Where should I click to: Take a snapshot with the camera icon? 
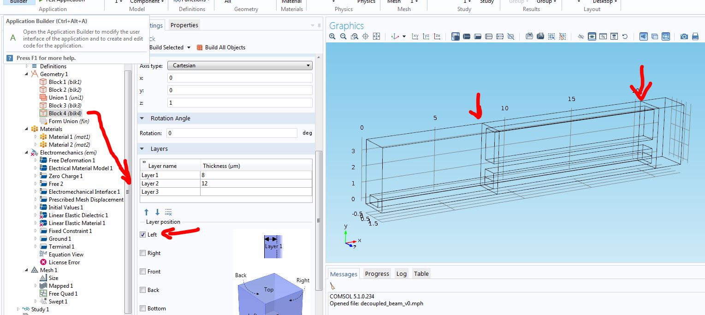(x=684, y=36)
